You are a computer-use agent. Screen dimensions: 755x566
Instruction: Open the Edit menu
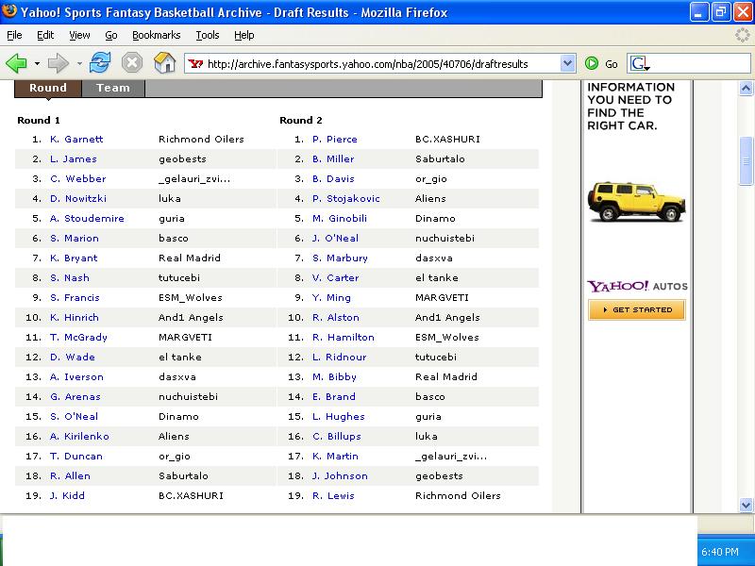tap(45, 35)
